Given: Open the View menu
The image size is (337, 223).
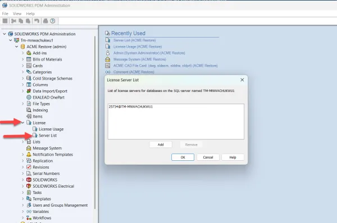Looking at the screenshot, I should click(x=17, y=13).
